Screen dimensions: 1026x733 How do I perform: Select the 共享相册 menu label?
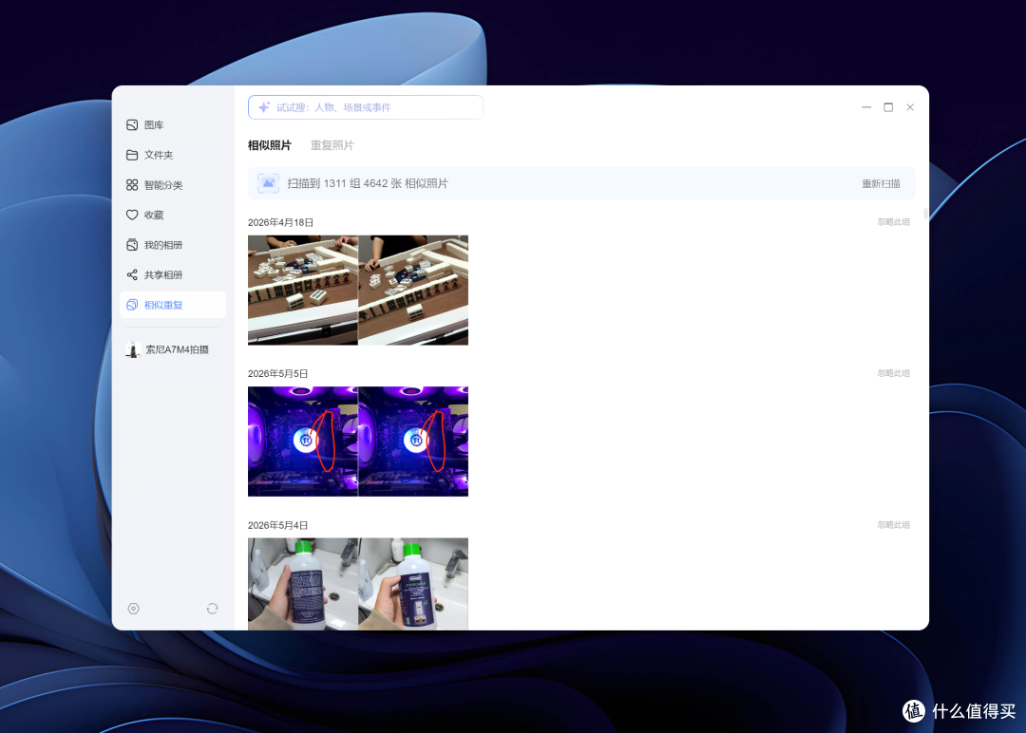coord(163,274)
